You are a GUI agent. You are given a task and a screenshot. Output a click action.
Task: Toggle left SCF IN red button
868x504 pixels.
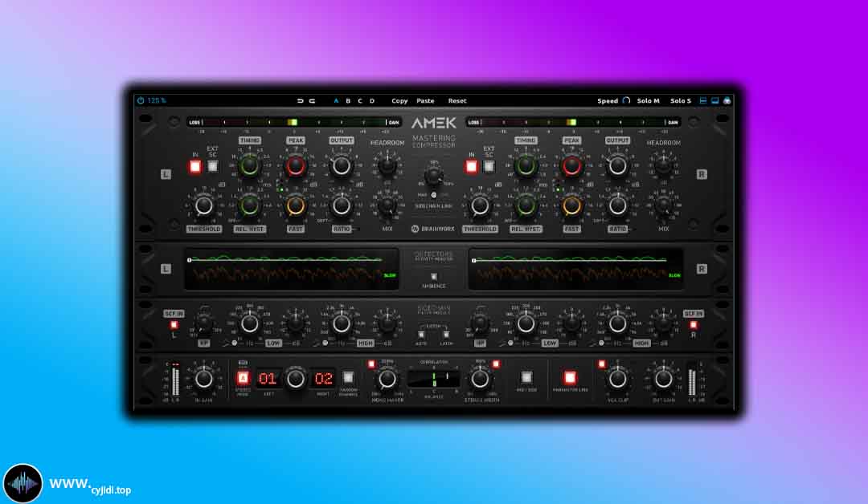coord(174,325)
